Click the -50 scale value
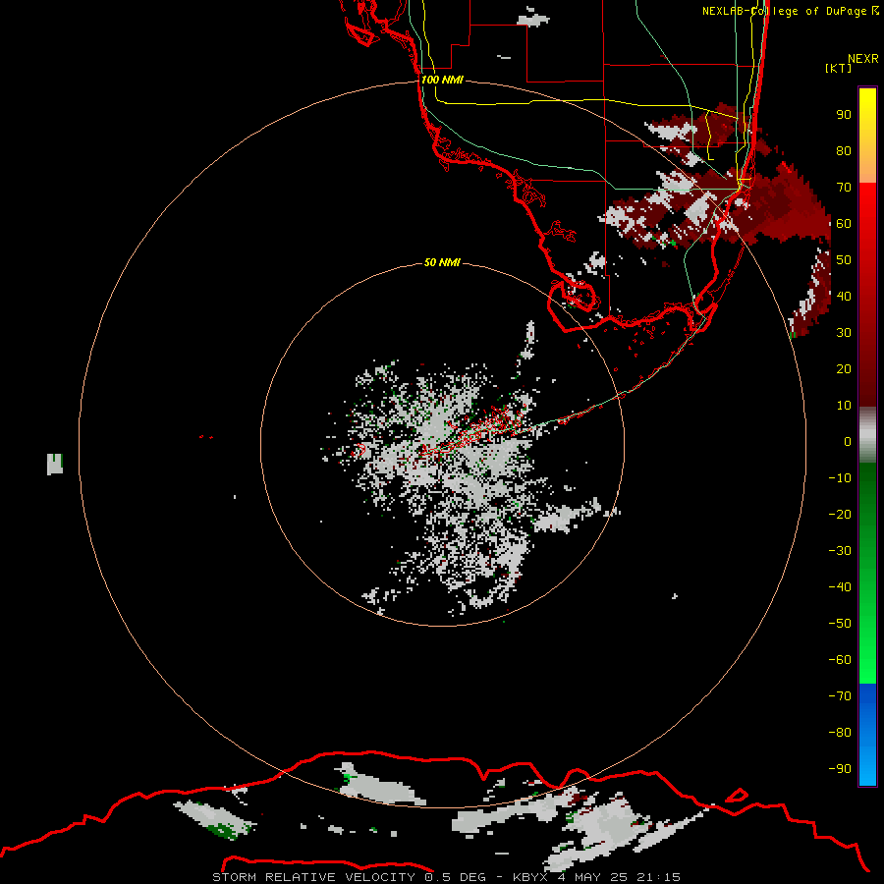 840,624
